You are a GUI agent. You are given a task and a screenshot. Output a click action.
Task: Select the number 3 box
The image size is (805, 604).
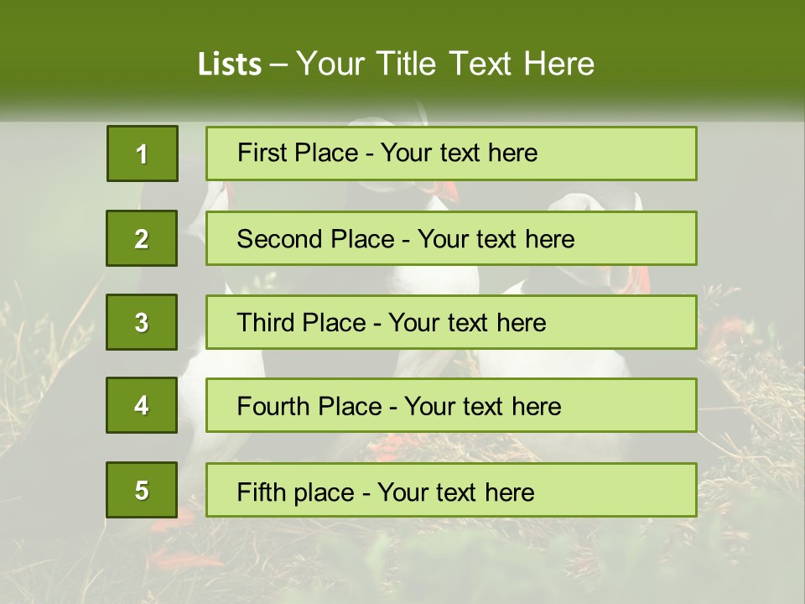(142, 322)
